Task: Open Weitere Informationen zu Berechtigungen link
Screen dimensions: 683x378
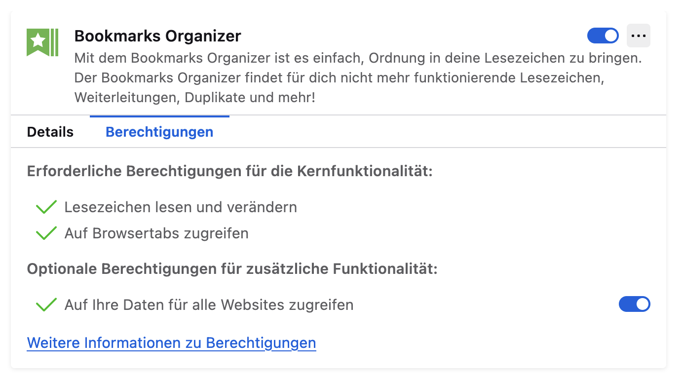Action: 171,342
